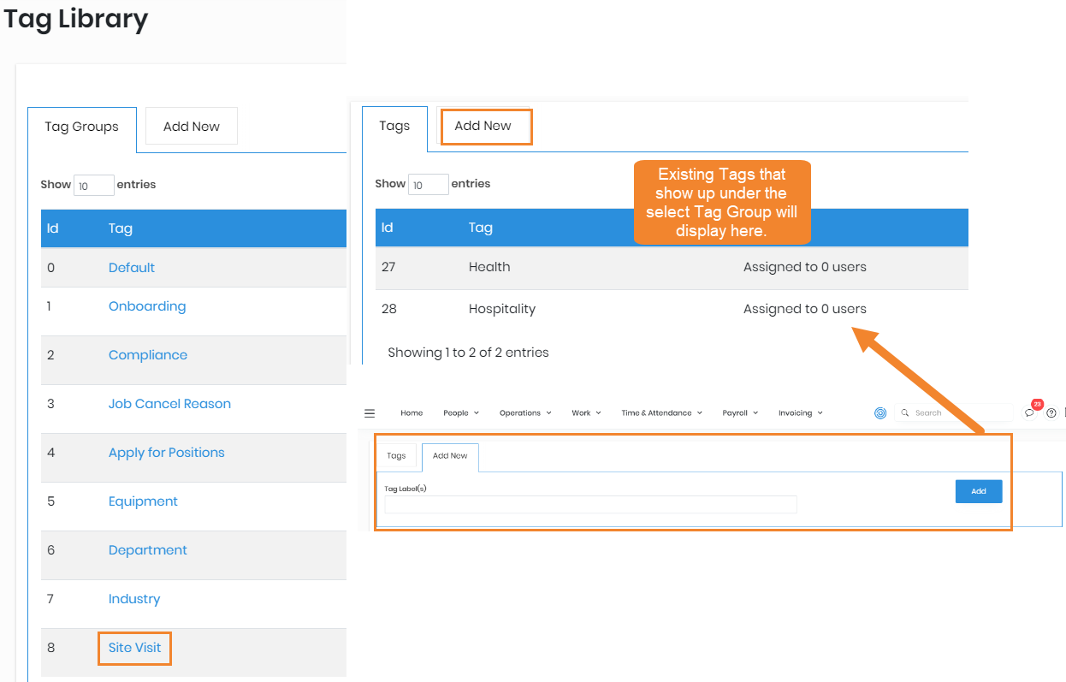Switch to the Tag Groups tab
The height and width of the screenshot is (682, 1066).
(82, 127)
